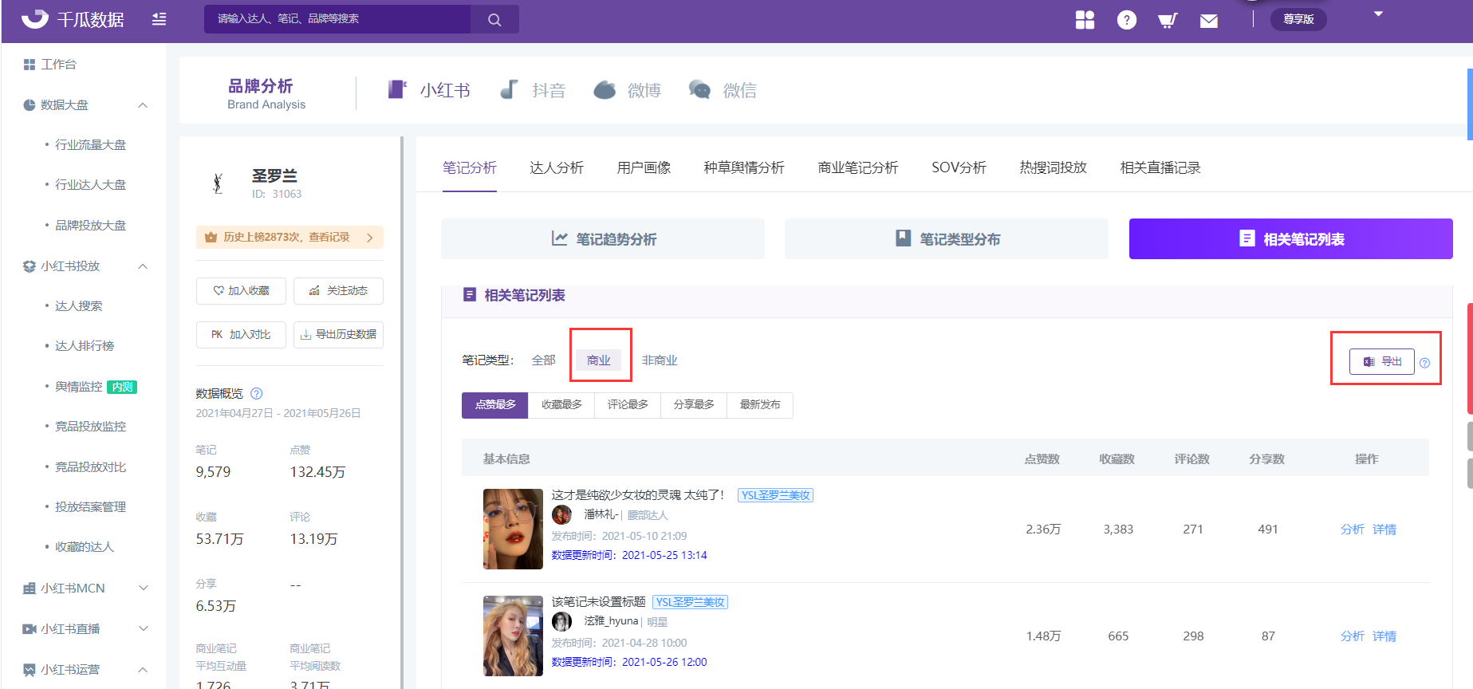Click the 数据大盘 pie icon in sidebar
1473x689 pixels.
point(30,105)
